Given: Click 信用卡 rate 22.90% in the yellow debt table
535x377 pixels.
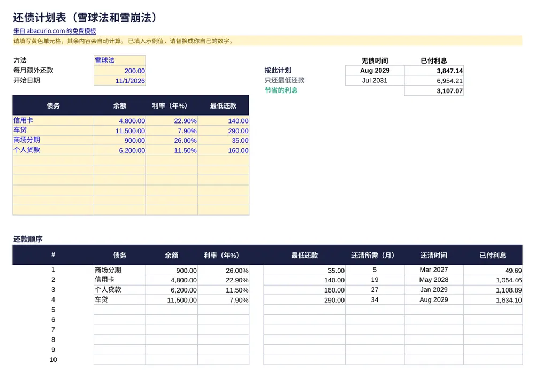Looking at the screenshot, I should 172,121.
